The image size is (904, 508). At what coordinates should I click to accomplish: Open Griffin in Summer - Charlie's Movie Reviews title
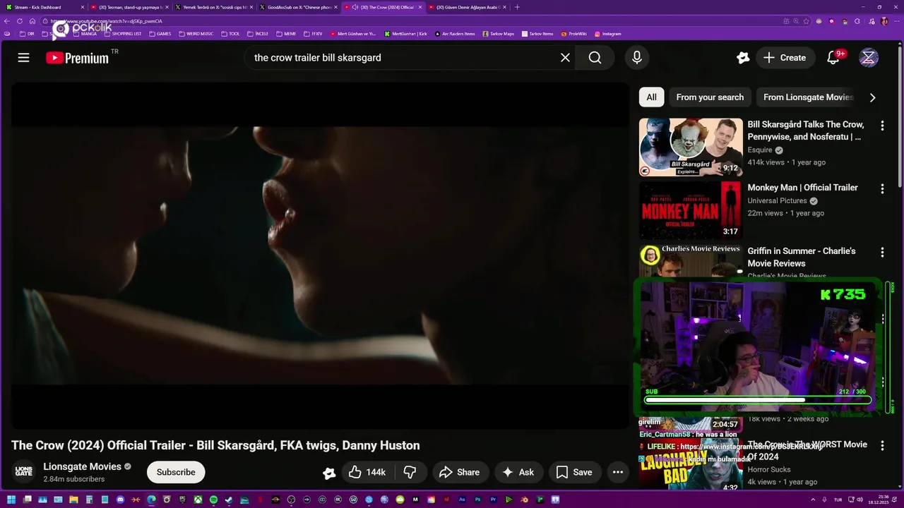click(x=802, y=257)
